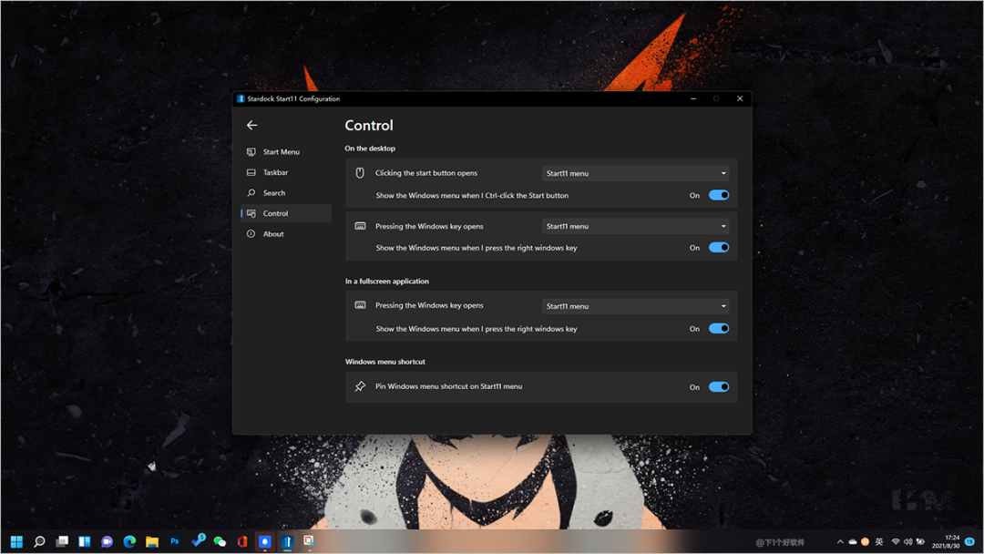Viewport: 984px width, 554px height.
Task: Click the back arrow in Start11 Configuration
Action: pyautogui.click(x=252, y=126)
